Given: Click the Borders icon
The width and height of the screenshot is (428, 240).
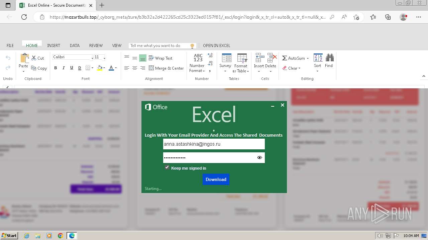Looking at the screenshot, I should (x=88, y=68).
